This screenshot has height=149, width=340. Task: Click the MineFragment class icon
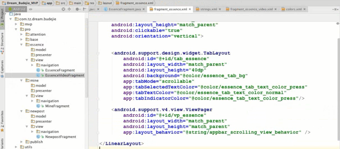(38, 106)
